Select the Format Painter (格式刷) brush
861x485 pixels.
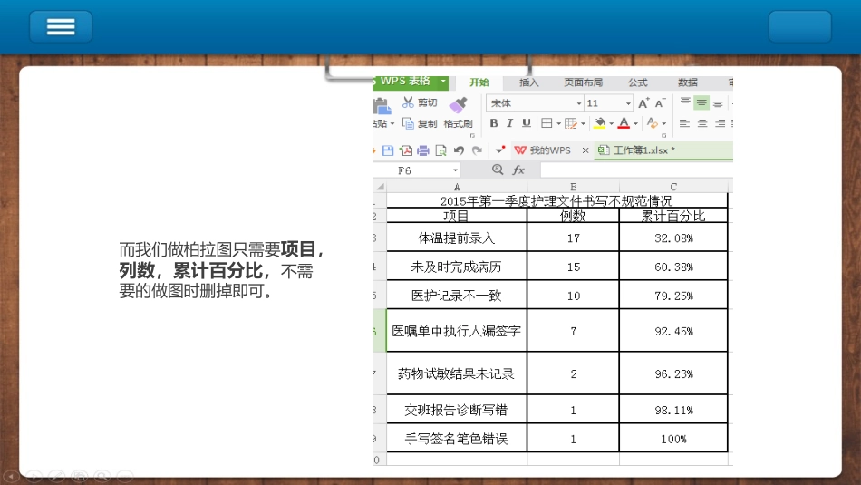click(458, 104)
